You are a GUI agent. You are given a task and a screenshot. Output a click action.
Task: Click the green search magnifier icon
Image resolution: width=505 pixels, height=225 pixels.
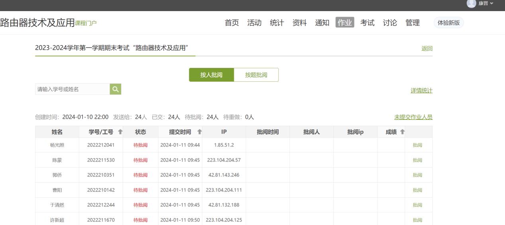click(115, 89)
